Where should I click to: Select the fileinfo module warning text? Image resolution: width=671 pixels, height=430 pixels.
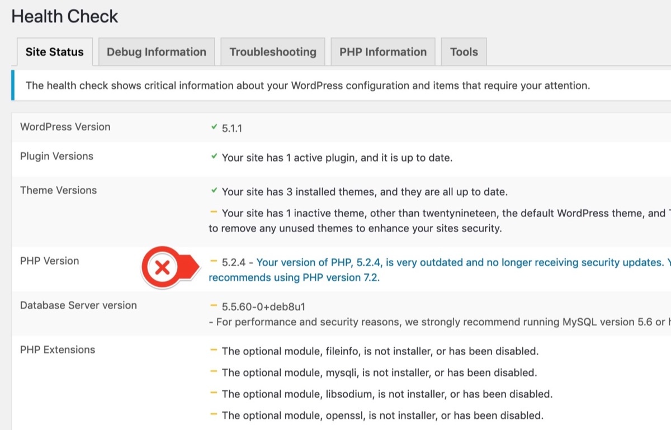[x=380, y=352]
